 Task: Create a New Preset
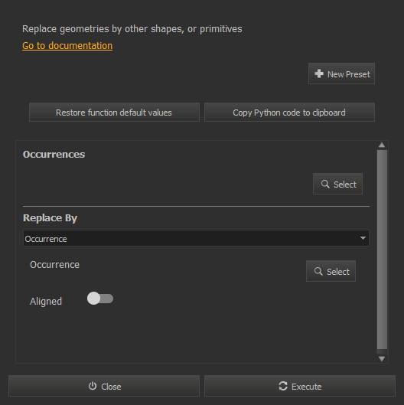pyautogui.click(x=341, y=73)
